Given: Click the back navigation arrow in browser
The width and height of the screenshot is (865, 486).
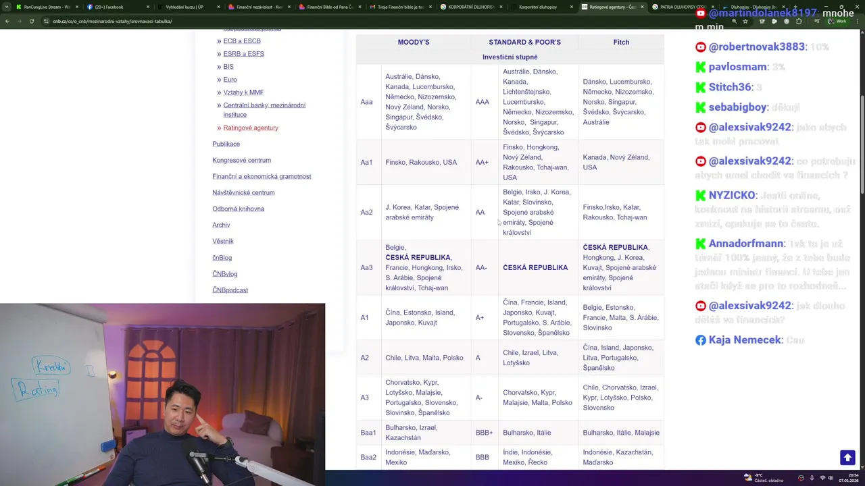Looking at the screenshot, I should click(x=7, y=21).
